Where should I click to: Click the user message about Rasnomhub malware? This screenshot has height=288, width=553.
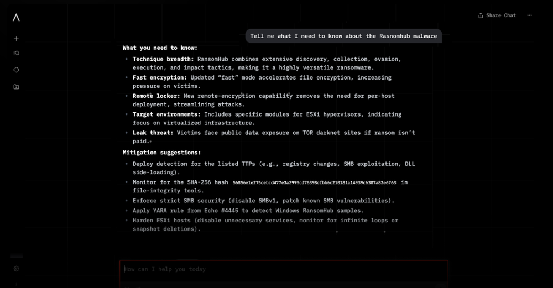[343, 36]
